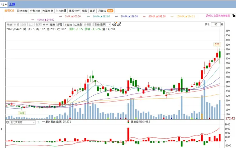Click the 漲幅 -3.36% value
The height and width of the screenshot is (148, 236).
[x=92, y=29]
